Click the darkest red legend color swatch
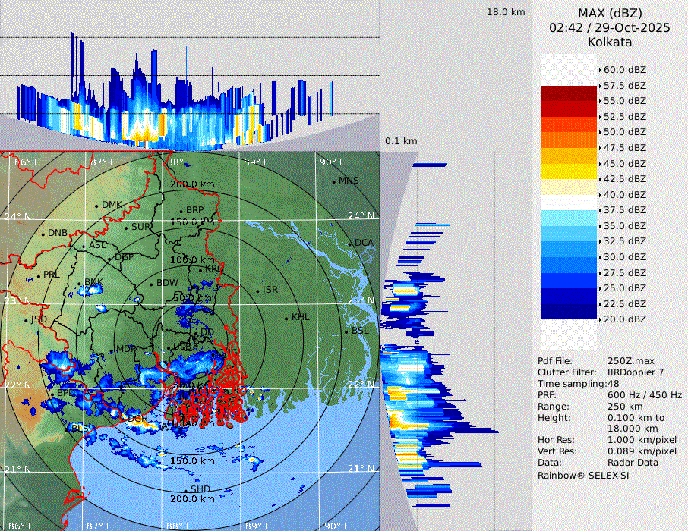This screenshot has width=688, height=531. 569,93
